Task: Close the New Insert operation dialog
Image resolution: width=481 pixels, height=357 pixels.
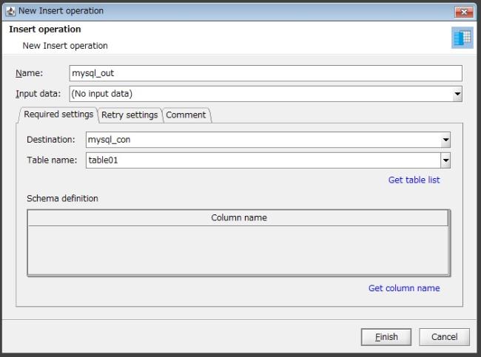Action: (464, 12)
